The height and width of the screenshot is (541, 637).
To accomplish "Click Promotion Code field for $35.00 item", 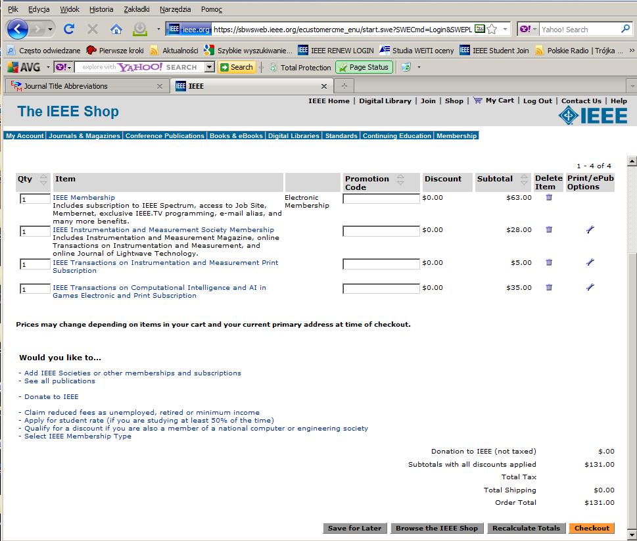I will tap(381, 289).
